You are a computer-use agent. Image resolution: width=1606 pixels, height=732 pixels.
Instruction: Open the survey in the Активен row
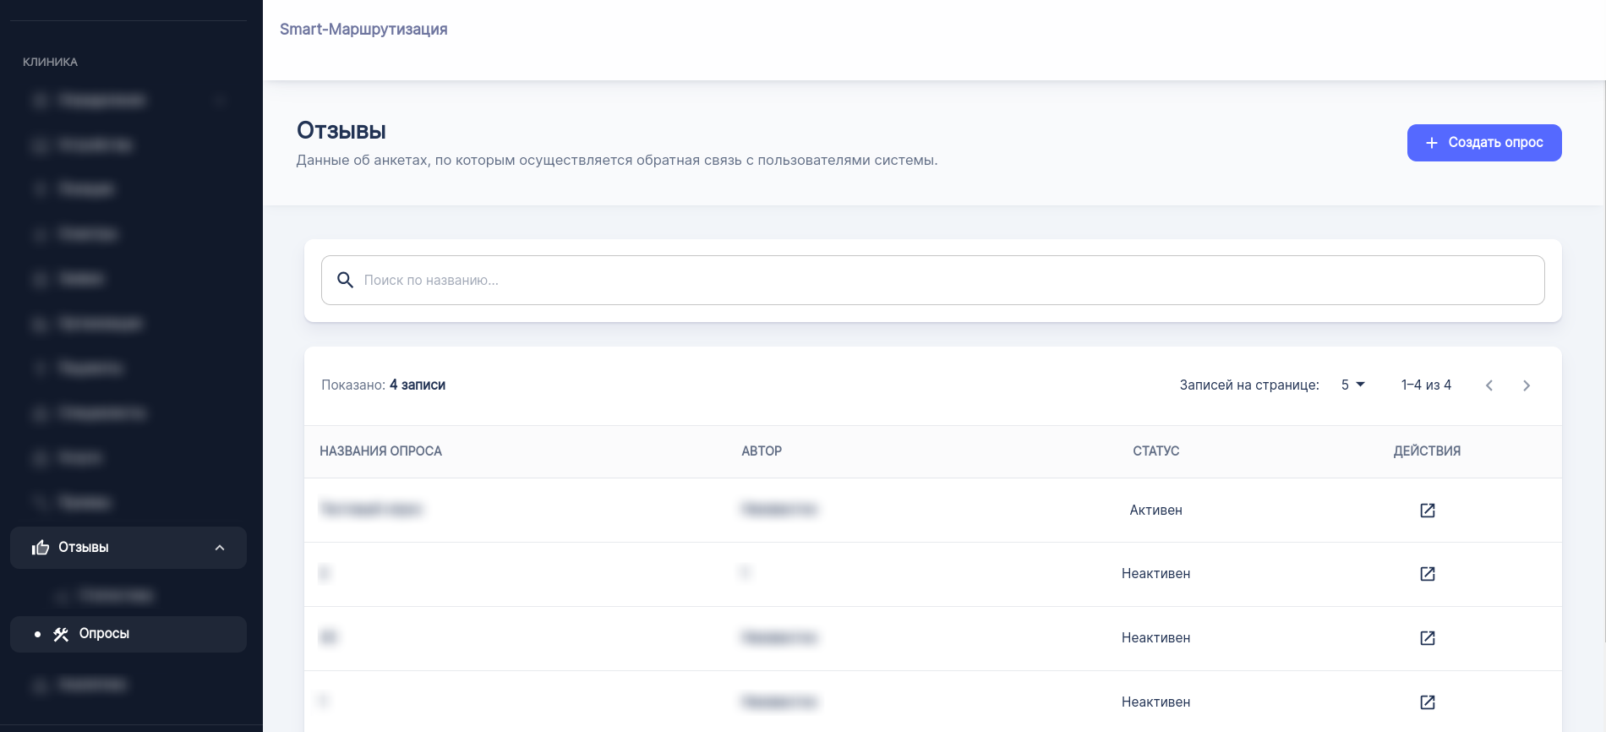(1427, 511)
